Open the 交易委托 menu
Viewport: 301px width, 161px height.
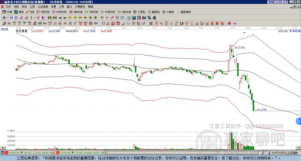(80, 7)
